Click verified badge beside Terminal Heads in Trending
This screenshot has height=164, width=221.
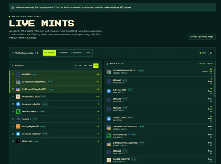click(x=38, y=112)
